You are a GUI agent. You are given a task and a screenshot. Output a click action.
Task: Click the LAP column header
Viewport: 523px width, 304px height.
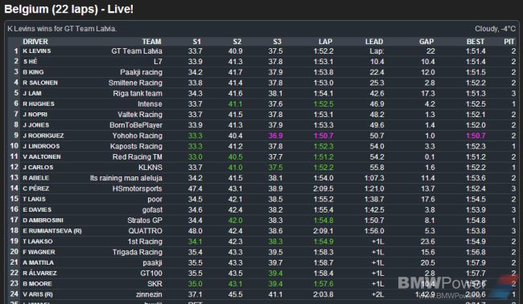coord(325,42)
